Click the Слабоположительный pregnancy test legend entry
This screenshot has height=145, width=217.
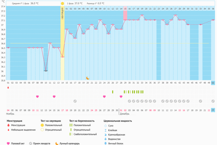84,134
